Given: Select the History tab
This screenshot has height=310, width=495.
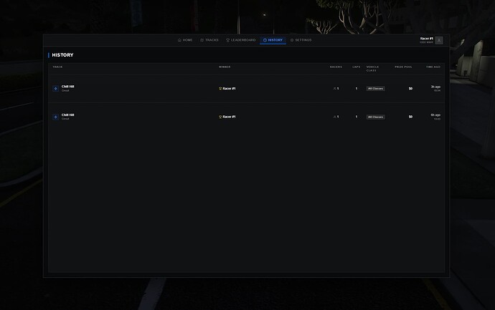Looking at the screenshot, I should click(273, 40).
